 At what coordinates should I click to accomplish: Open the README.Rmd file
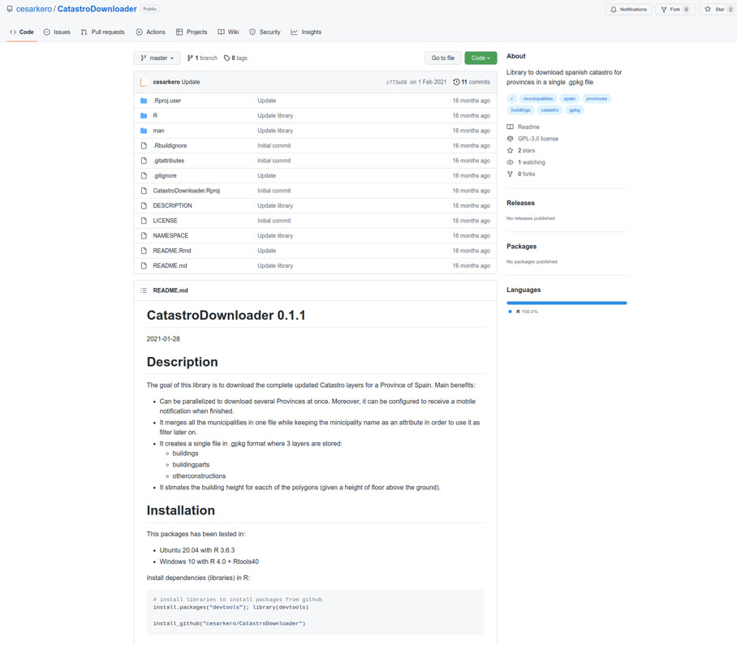(x=172, y=251)
